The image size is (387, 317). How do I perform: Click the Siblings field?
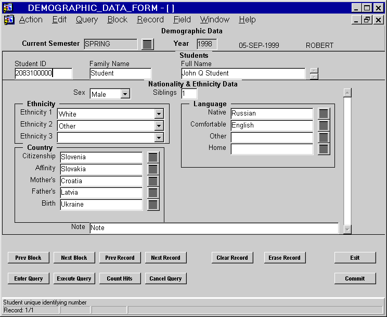point(189,94)
